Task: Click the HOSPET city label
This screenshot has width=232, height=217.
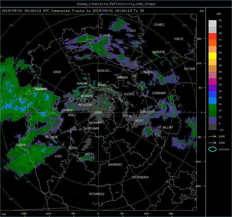Action: click(140, 121)
